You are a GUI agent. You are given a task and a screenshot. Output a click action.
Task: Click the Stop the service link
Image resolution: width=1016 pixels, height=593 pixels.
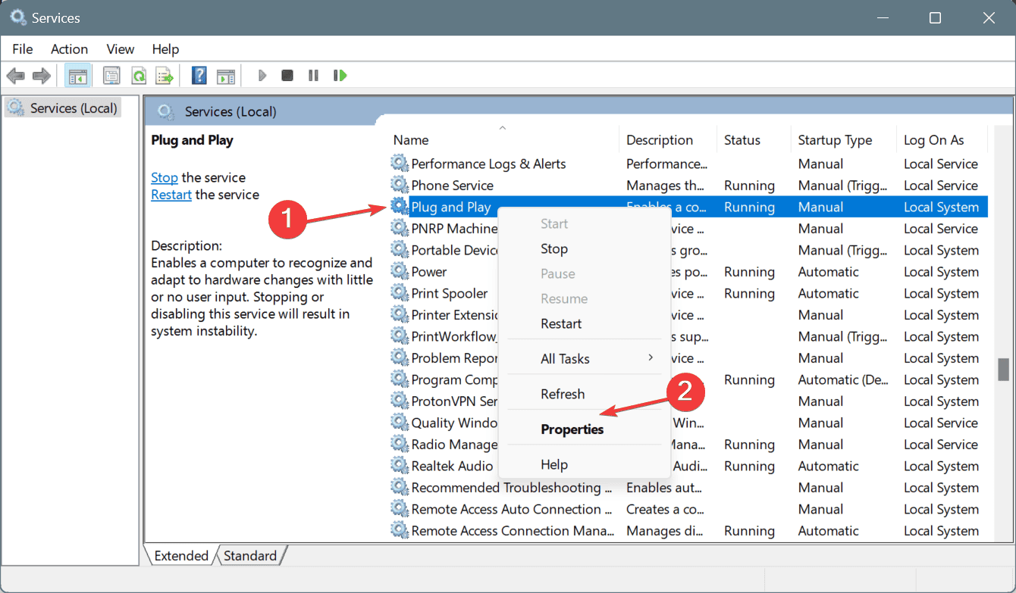tap(165, 178)
